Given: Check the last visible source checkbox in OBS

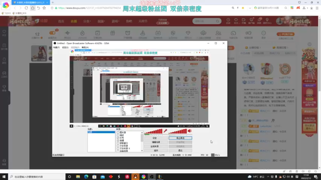Looking at the screenshot, I should 118,151.
